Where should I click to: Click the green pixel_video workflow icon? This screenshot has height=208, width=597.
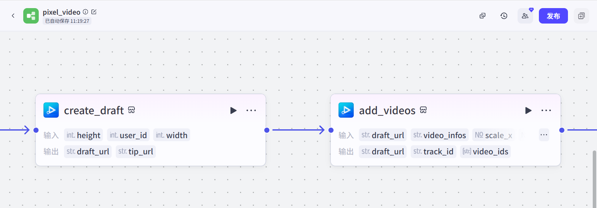click(x=31, y=16)
